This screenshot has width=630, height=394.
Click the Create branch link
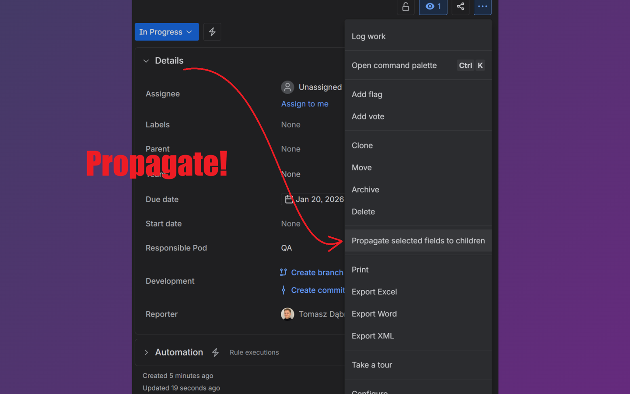point(317,272)
